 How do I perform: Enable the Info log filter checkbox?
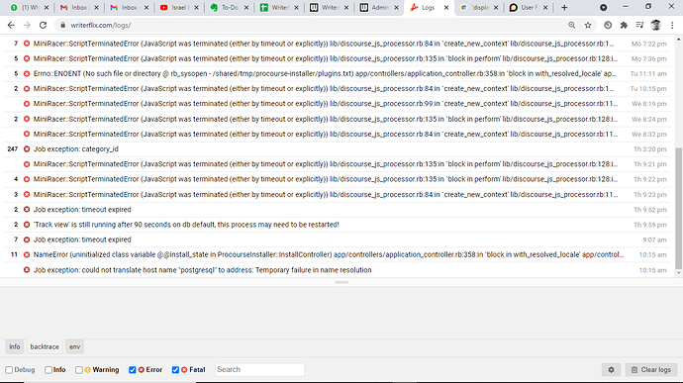tap(49, 370)
